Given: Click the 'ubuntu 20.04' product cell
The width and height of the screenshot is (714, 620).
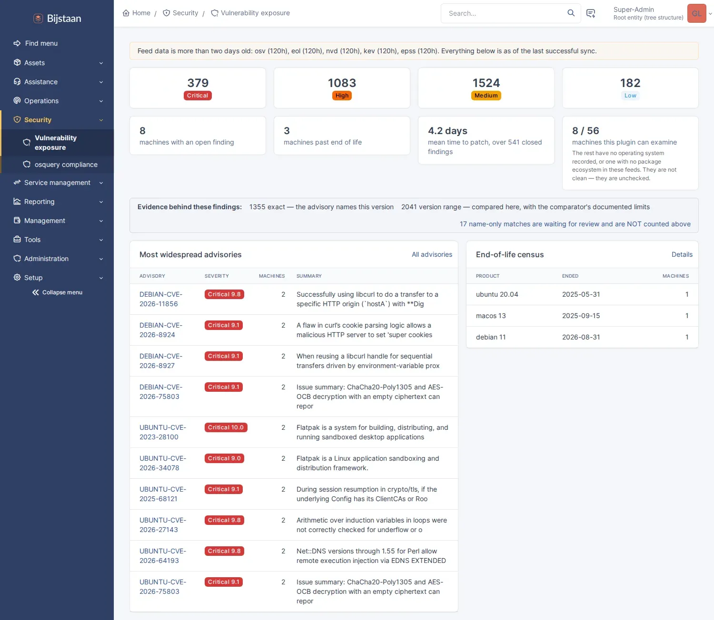Looking at the screenshot, I should point(497,294).
